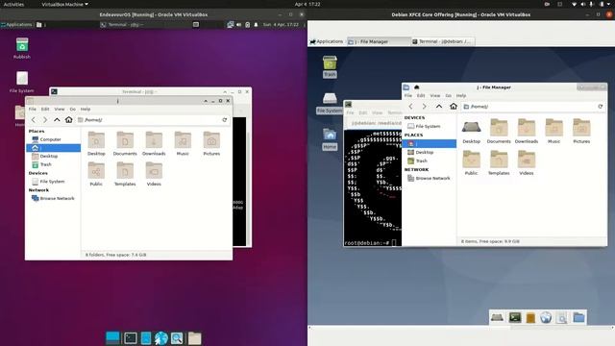
Task: Launch terminal from EndeavourOS dock
Action: coord(131,337)
